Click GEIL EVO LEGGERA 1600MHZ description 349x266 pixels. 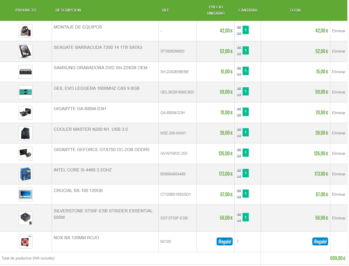[97, 88]
